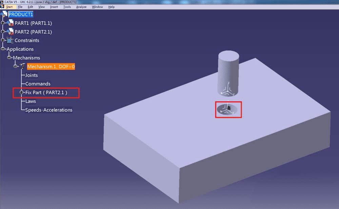
Task: Select Speeds-Accelerations in the tree
Action: 48,110
